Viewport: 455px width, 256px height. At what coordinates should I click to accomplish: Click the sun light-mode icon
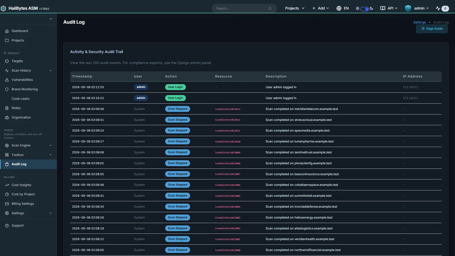(x=357, y=9)
